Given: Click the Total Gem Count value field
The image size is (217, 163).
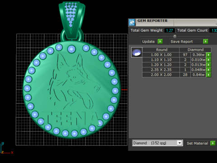Looking at the screenshot, I should (213, 30).
